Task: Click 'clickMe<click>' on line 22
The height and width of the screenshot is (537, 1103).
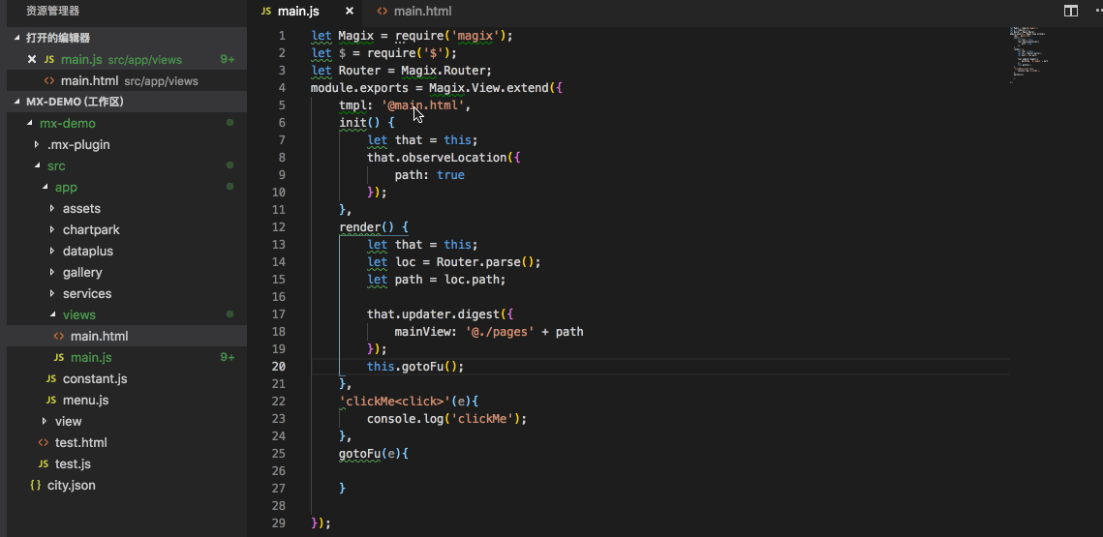Action: (395, 402)
